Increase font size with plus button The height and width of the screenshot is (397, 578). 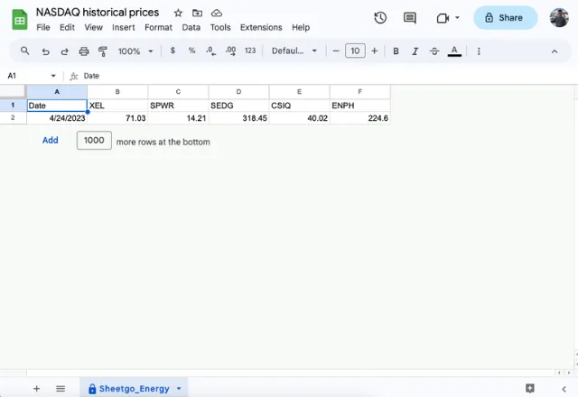[x=375, y=51]
